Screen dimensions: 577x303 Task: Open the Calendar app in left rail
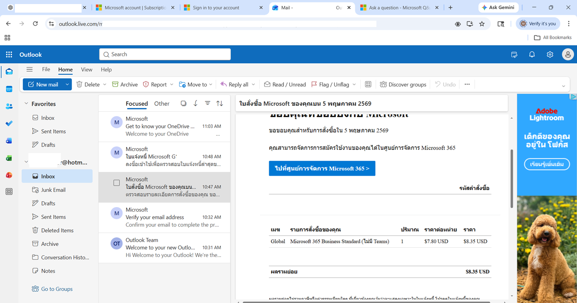click(9, 89)
